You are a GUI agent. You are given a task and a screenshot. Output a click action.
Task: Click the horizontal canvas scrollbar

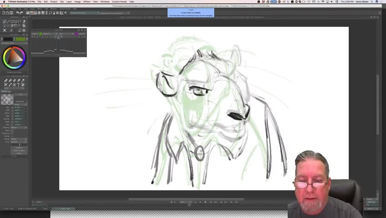[186, 199]
